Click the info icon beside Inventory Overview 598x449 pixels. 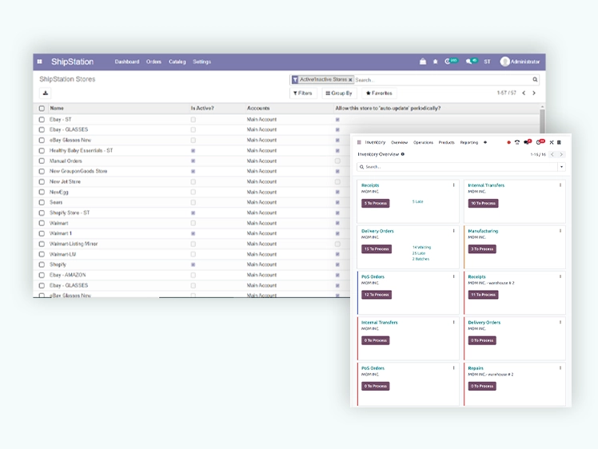click(403, 154)
